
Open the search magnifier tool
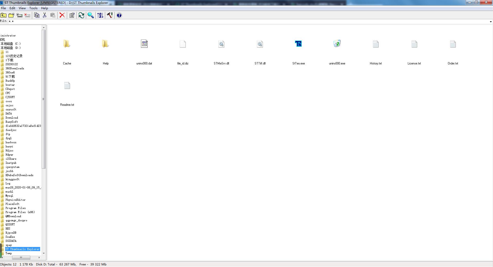coord(91,15)
